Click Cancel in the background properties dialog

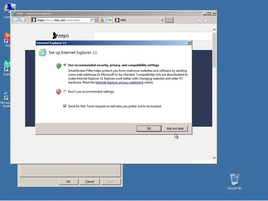(x=90, y=182)
